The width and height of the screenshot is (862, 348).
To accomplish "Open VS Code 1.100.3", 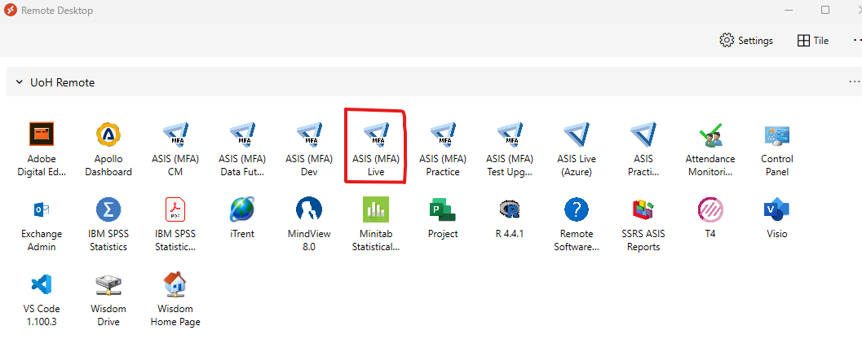I will (x=42, y=285).
